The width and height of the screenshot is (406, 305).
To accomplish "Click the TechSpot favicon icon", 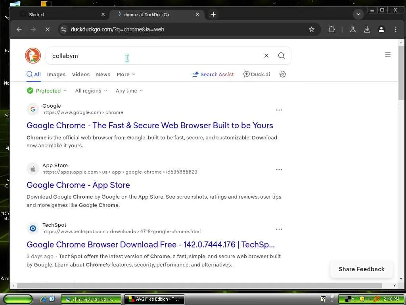I will pyautogui.click(x=33, y=228).
